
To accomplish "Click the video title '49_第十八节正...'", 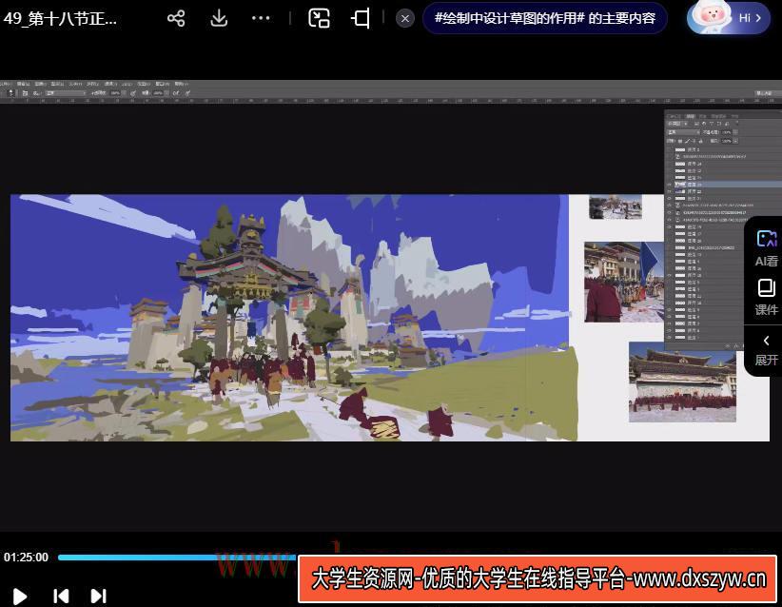I will click(60, 18).
